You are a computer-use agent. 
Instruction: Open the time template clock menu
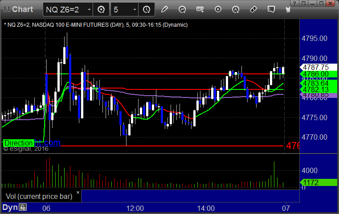coord(147,9)
